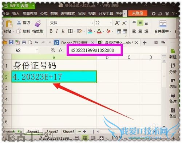
Task: Select middle vertical alignment
Action: click(x=140, y=23)
